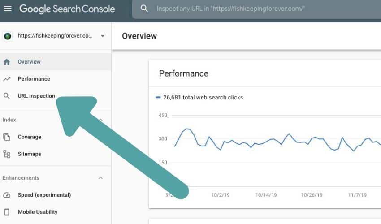Open the property selector dropdown arrow

tap(103, 36)
